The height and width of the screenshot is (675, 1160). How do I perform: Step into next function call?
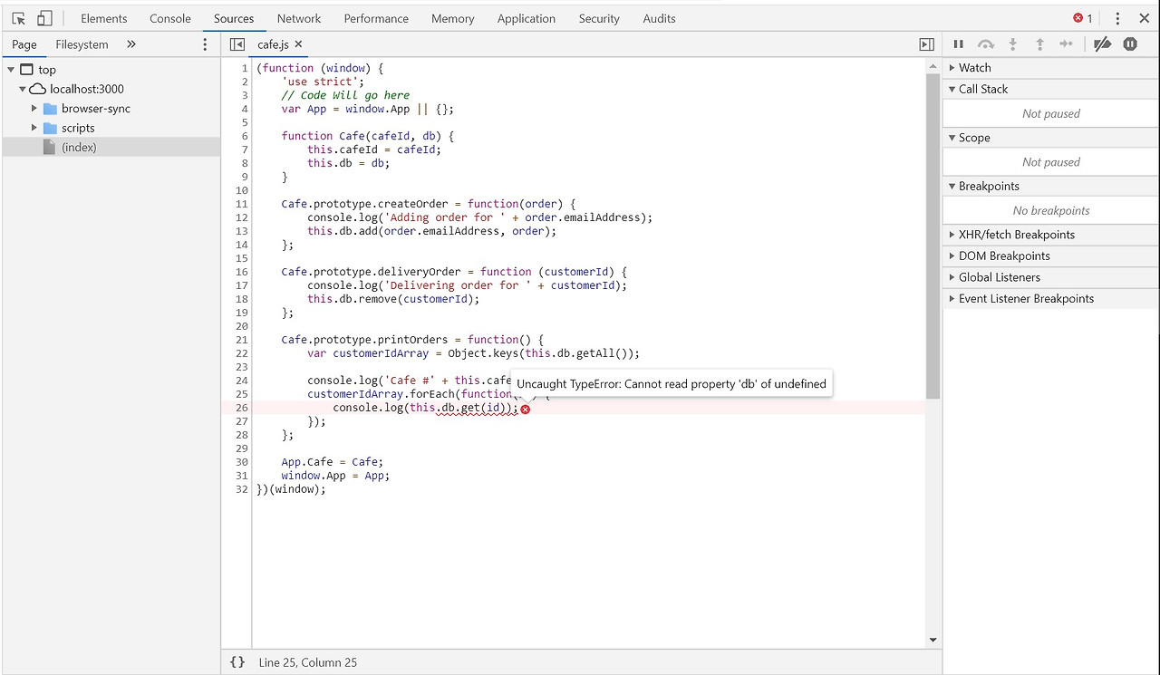1013,44
